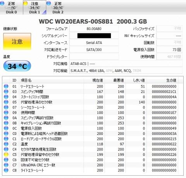Image resolution: width=186 pixels, height=178 pixels.
Task: Click the blue status icon for row C0
Action: click(x=6, y=134)
